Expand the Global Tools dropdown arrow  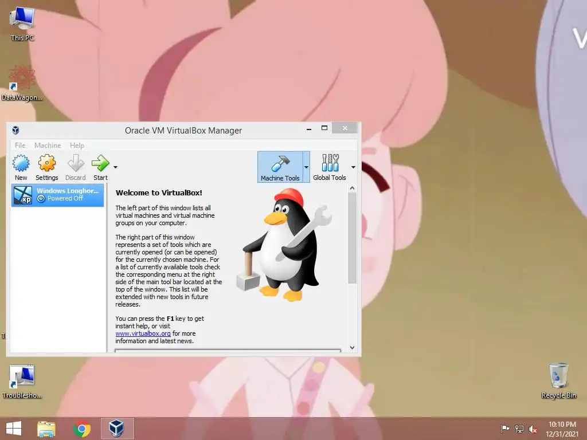[353, 167]
